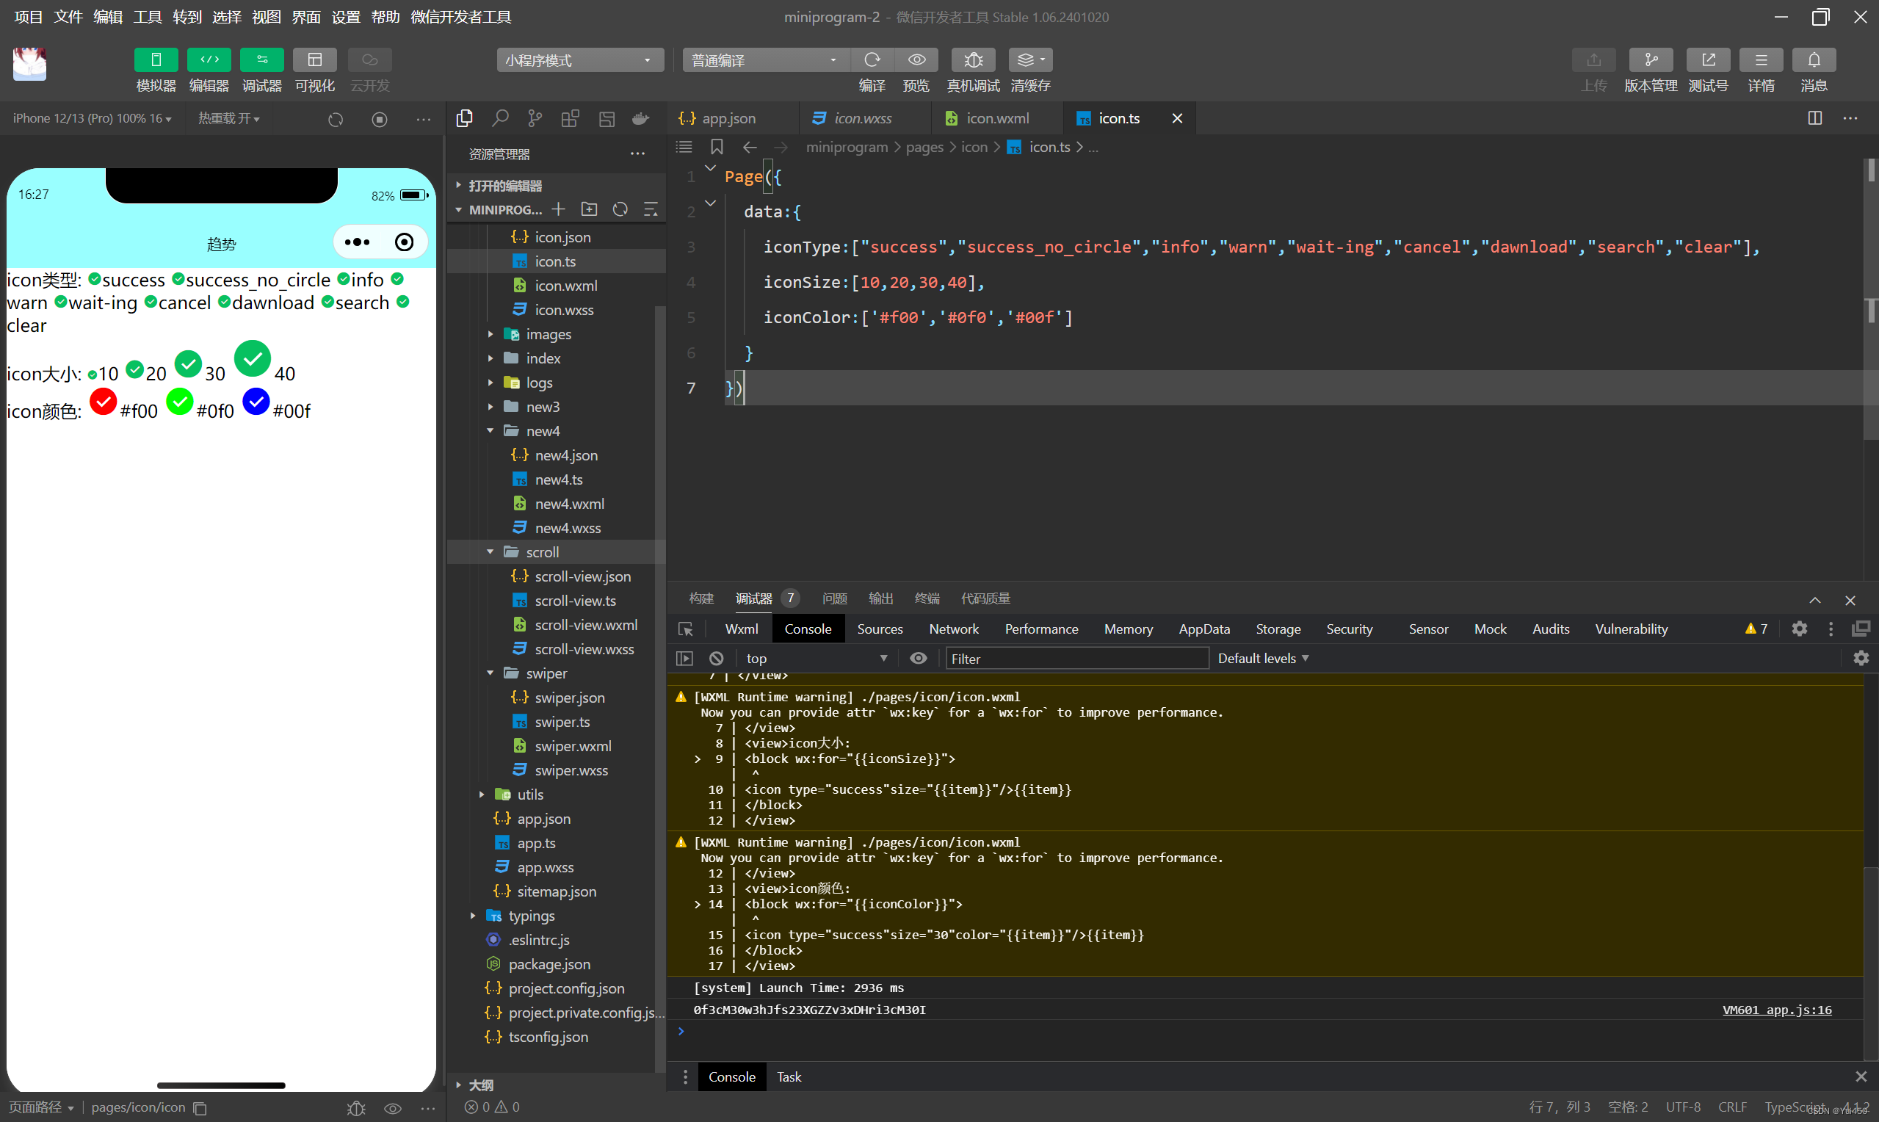Viewport: 1879px width, 1122px height.
Task: Click the 真机调试 bug icon
Action: 973,59
